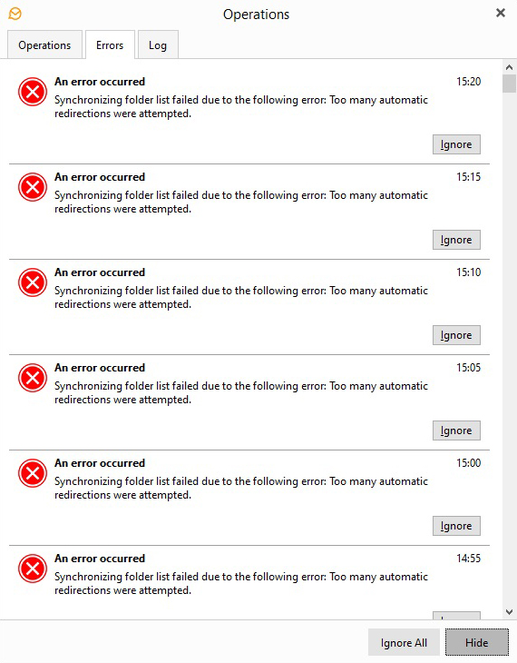Select the Errors tab
The image size is (517, 663).
pos(110,45)
